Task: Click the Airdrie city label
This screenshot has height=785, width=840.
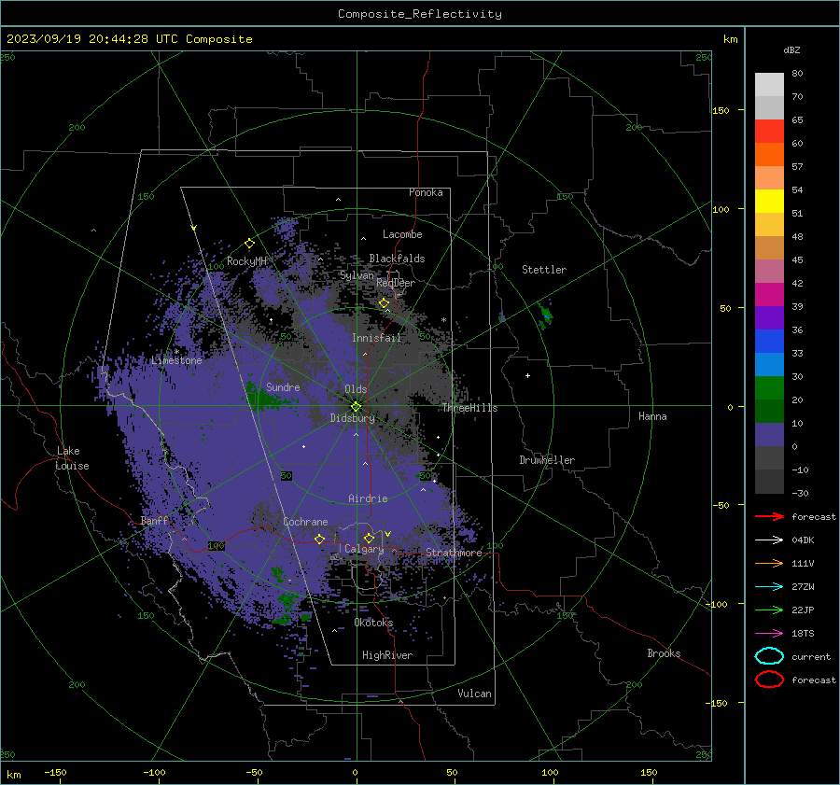Action: tap(368, 498)
